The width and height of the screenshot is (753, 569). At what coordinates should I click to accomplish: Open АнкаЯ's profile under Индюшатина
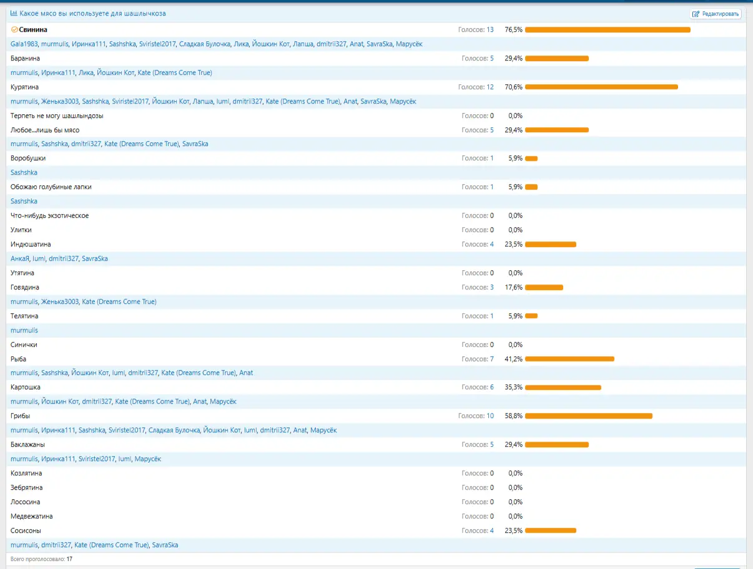[20, 258]
